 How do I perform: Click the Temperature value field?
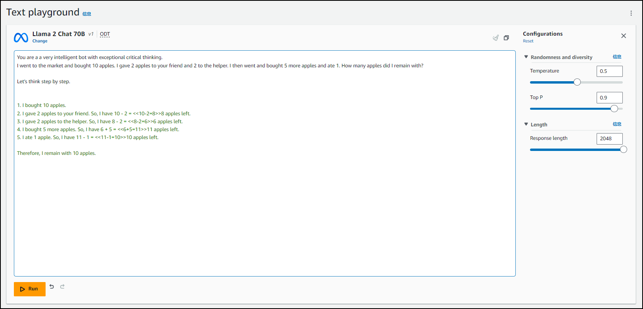609,71
